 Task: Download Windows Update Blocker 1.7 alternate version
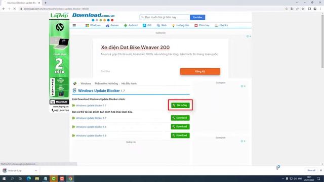[x=180, y=118]
